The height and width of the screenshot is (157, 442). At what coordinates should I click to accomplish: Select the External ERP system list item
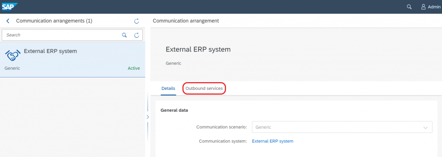click(x=73, y=59)
